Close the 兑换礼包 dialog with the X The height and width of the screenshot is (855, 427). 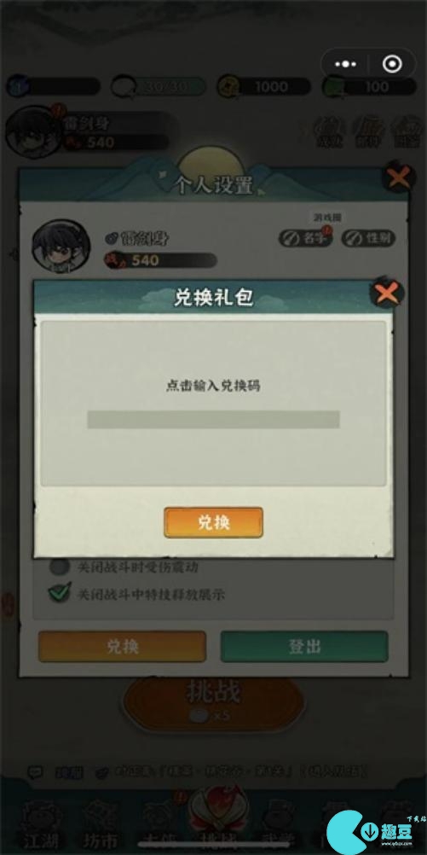click(387, 294)
